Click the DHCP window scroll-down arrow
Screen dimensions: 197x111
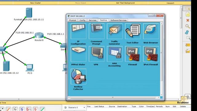161,95
